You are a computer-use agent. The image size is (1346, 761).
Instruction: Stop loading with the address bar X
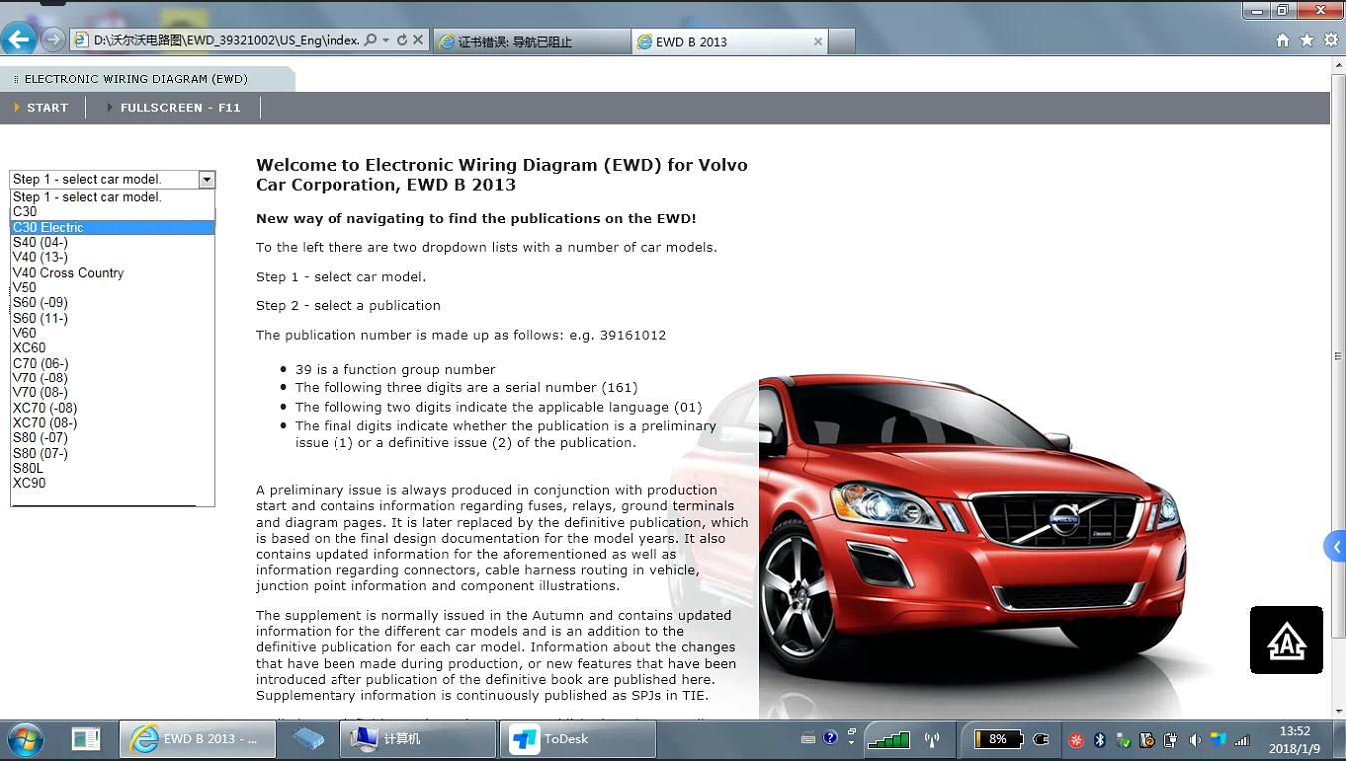[418, 40]
